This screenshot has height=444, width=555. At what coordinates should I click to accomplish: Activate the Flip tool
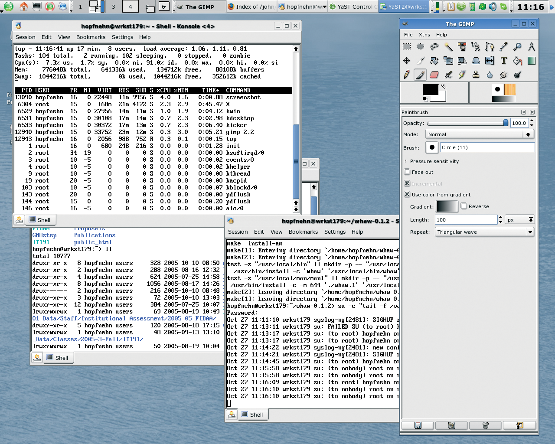(x=490, y=61)
